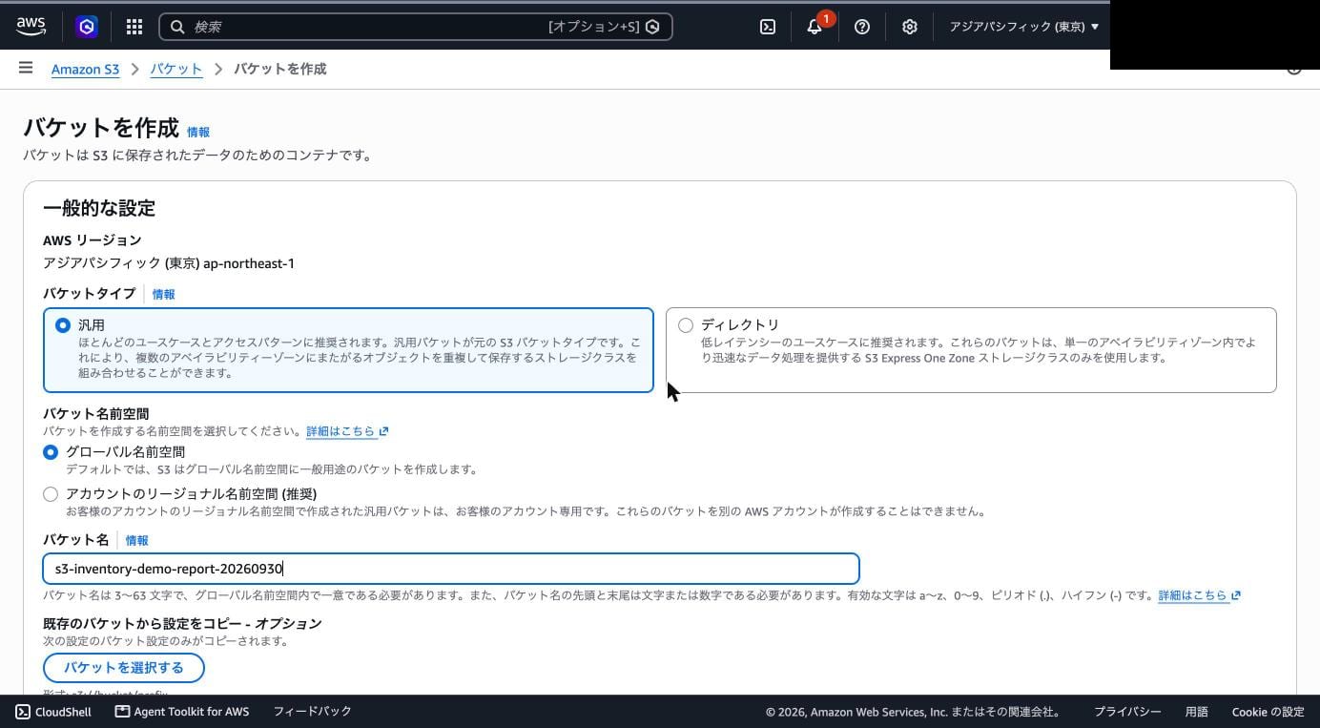Open Agent Toolkit for AWS in footer

pyautogui.click(x=182, y=712)
